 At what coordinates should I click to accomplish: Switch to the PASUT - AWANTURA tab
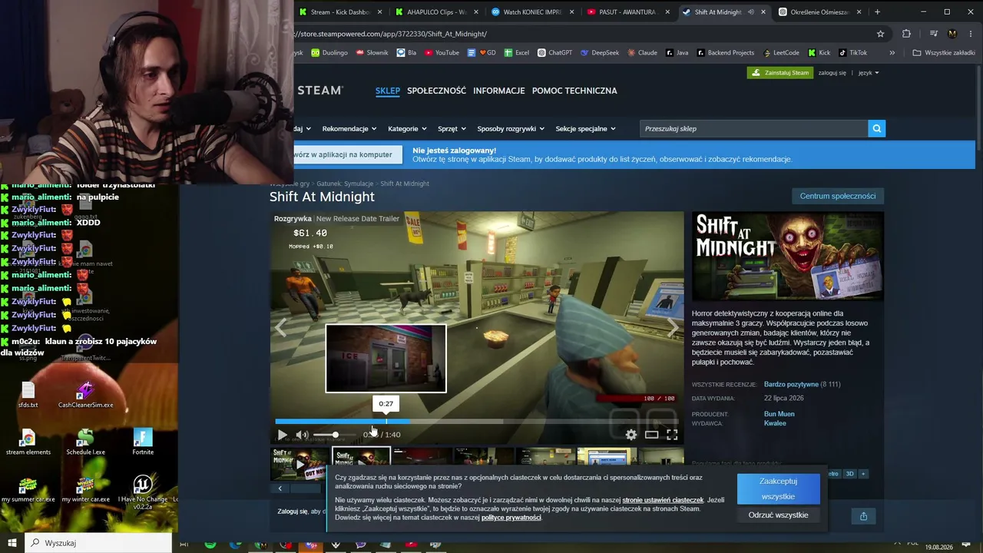[x=627, y=12]
